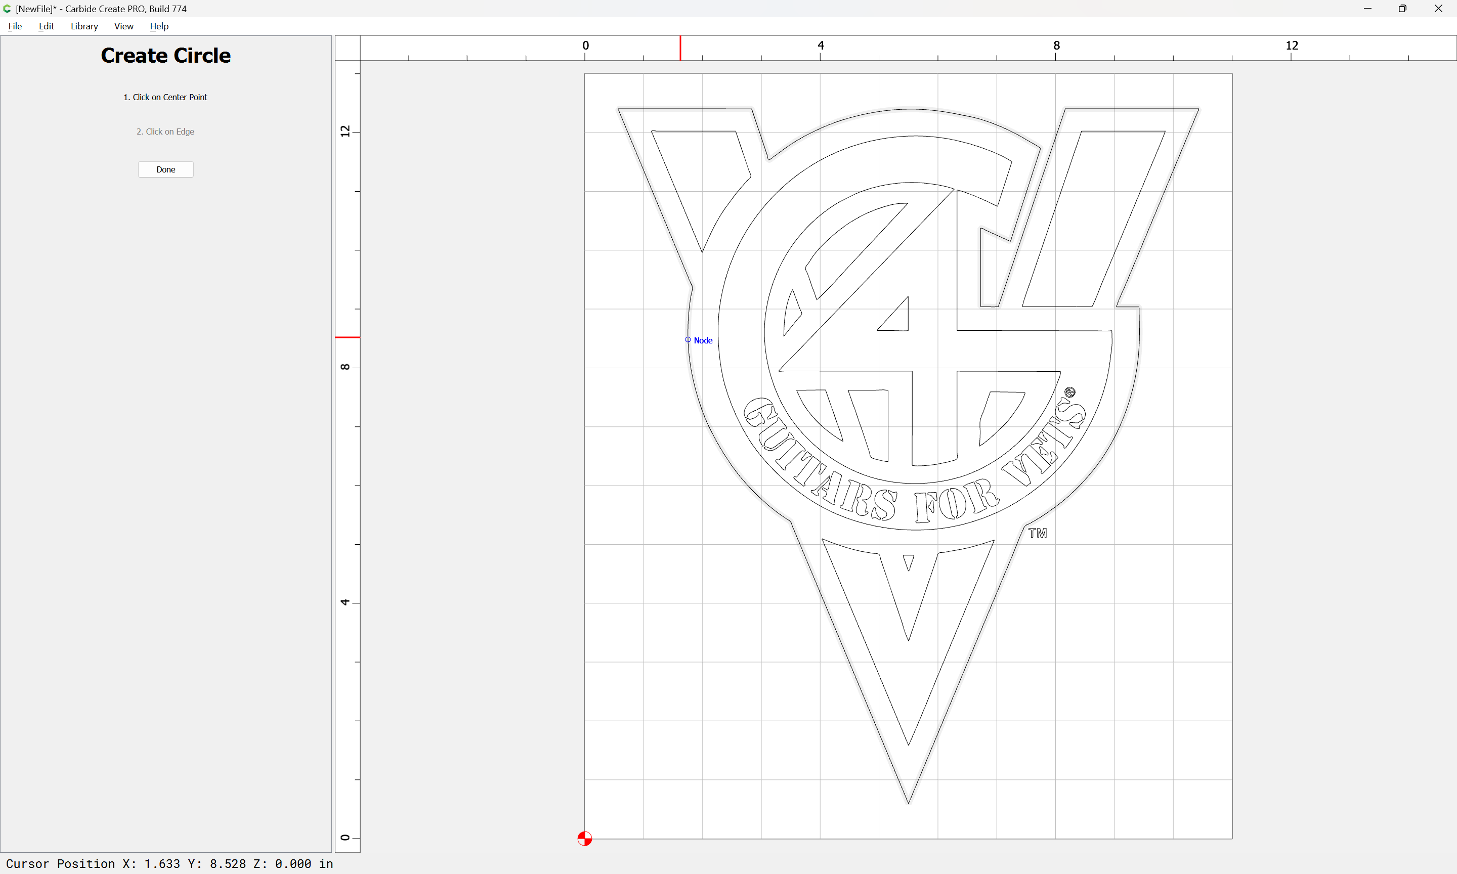
Task: Click the 12 label on the horizontal ruler
Action: click(x=1292, y=46)
